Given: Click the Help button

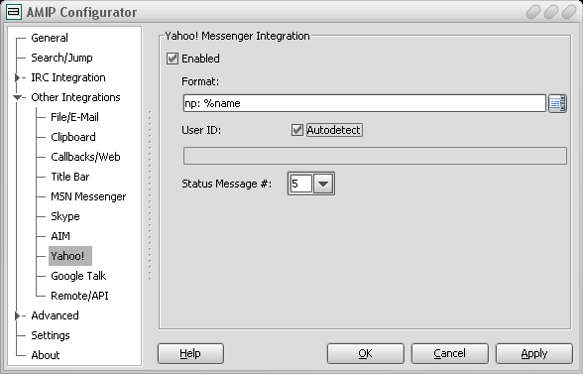Looking at the screenshot, I should tap(190, 353).
